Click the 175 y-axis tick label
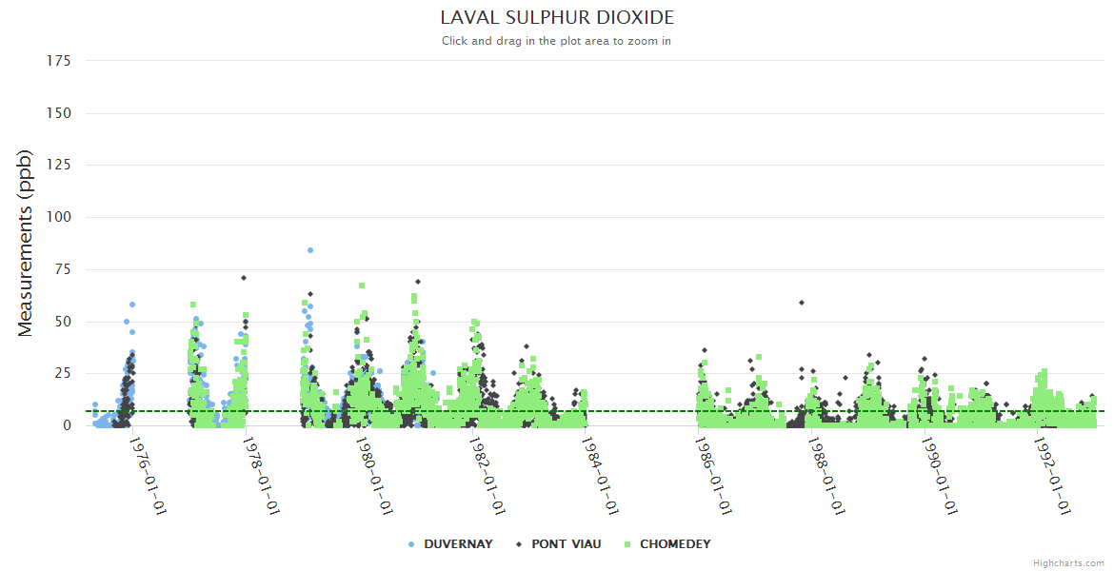Screen dimensions: 1114x571 click(x=59, y=61)
